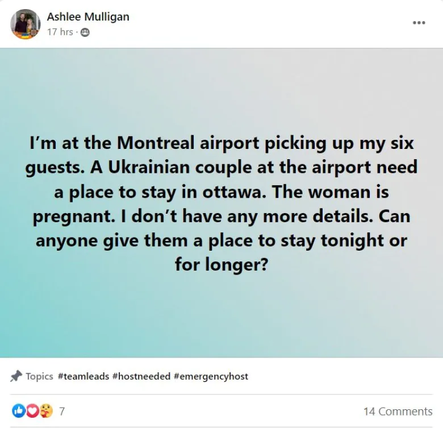Select the #hostneeded topic hashtag
This screenshot has height=428, width=443.
[141, 376]
